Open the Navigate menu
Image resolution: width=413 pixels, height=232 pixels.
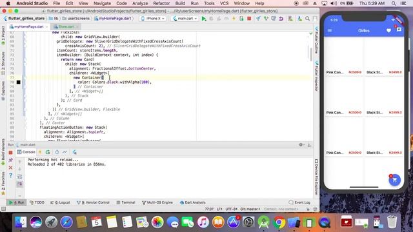pos(102,3)
